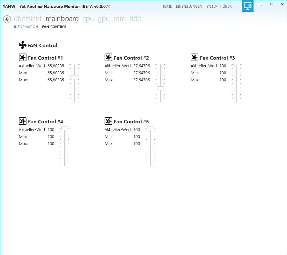Click the Fan Control #1 slider thumb
The width and height of the screenshot is (287, 255).
click(x=75, y=77)
